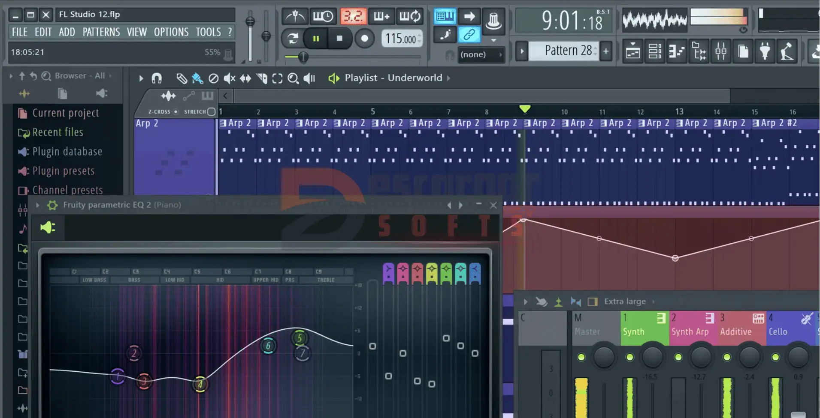This screenshot has height=418, width=820.
Task: Select Current project in browser
Action: 58,113
